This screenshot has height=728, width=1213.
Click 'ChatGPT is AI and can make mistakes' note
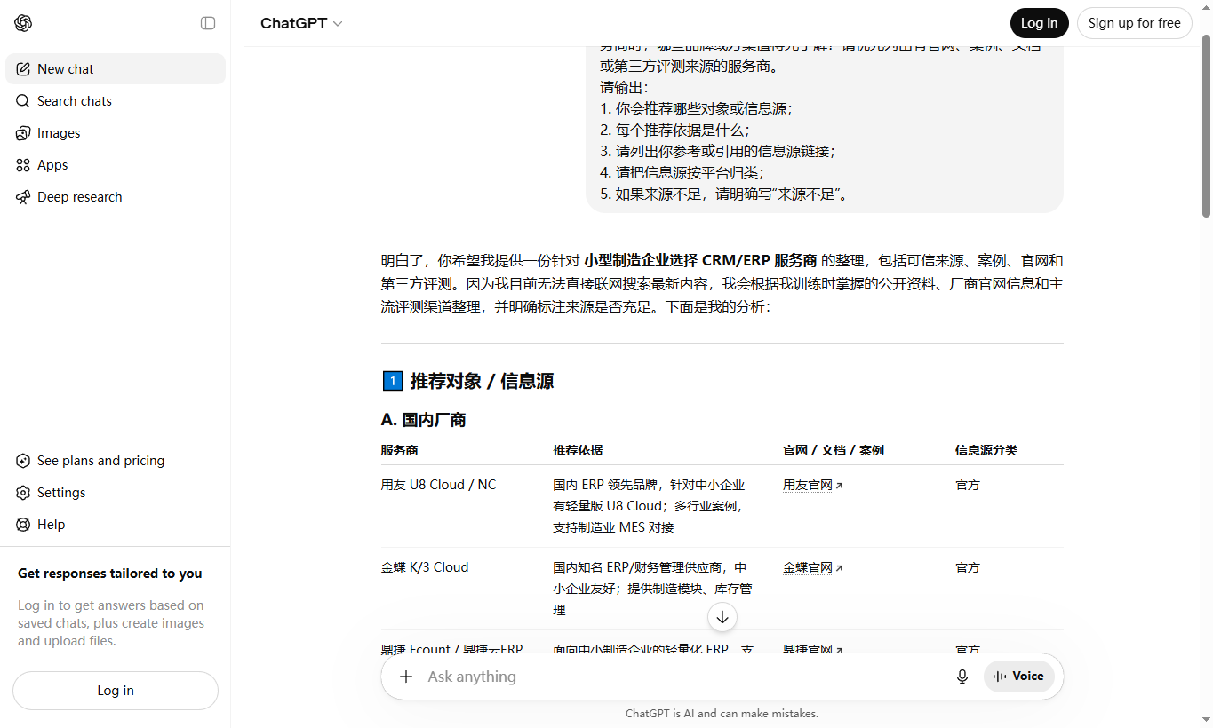pyautogui.click(x=722, y=713)
